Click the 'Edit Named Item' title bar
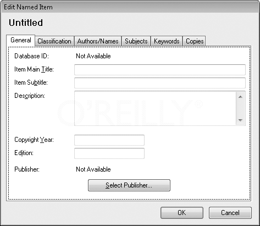Image resolution: width=260 pixels, height=226 pixels. pos(130,7)
